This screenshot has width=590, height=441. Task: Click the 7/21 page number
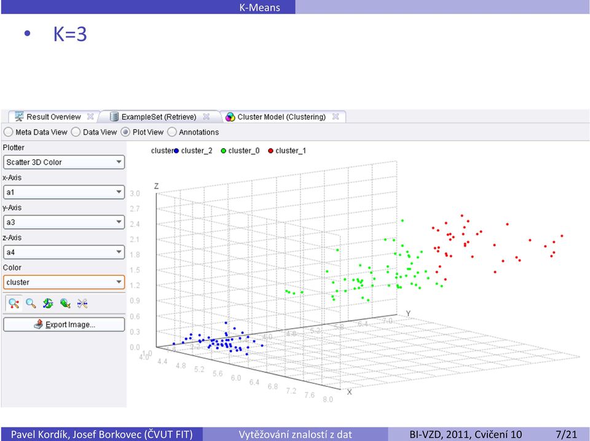click(566, 435)
